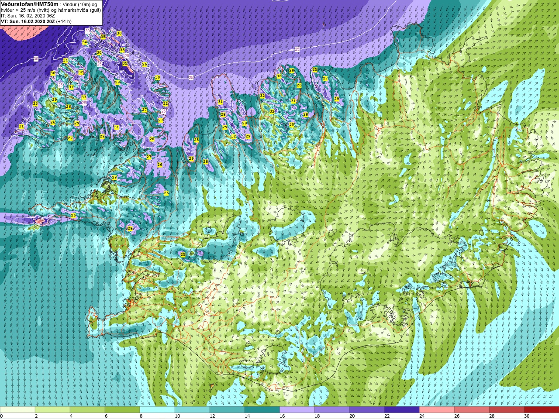Choose the deep indigo 22–24 m/s legend swatch

click(402, 409)
